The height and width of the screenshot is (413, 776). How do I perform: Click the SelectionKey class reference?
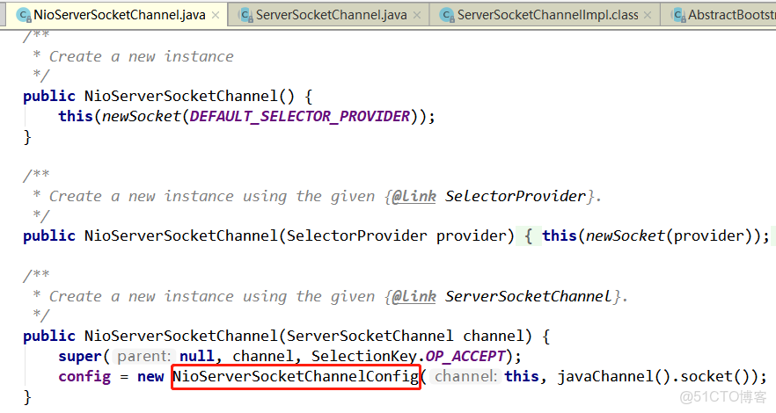coord(363,356)
